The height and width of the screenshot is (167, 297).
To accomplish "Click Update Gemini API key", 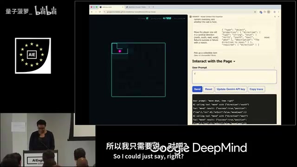I will coord(231,89).
